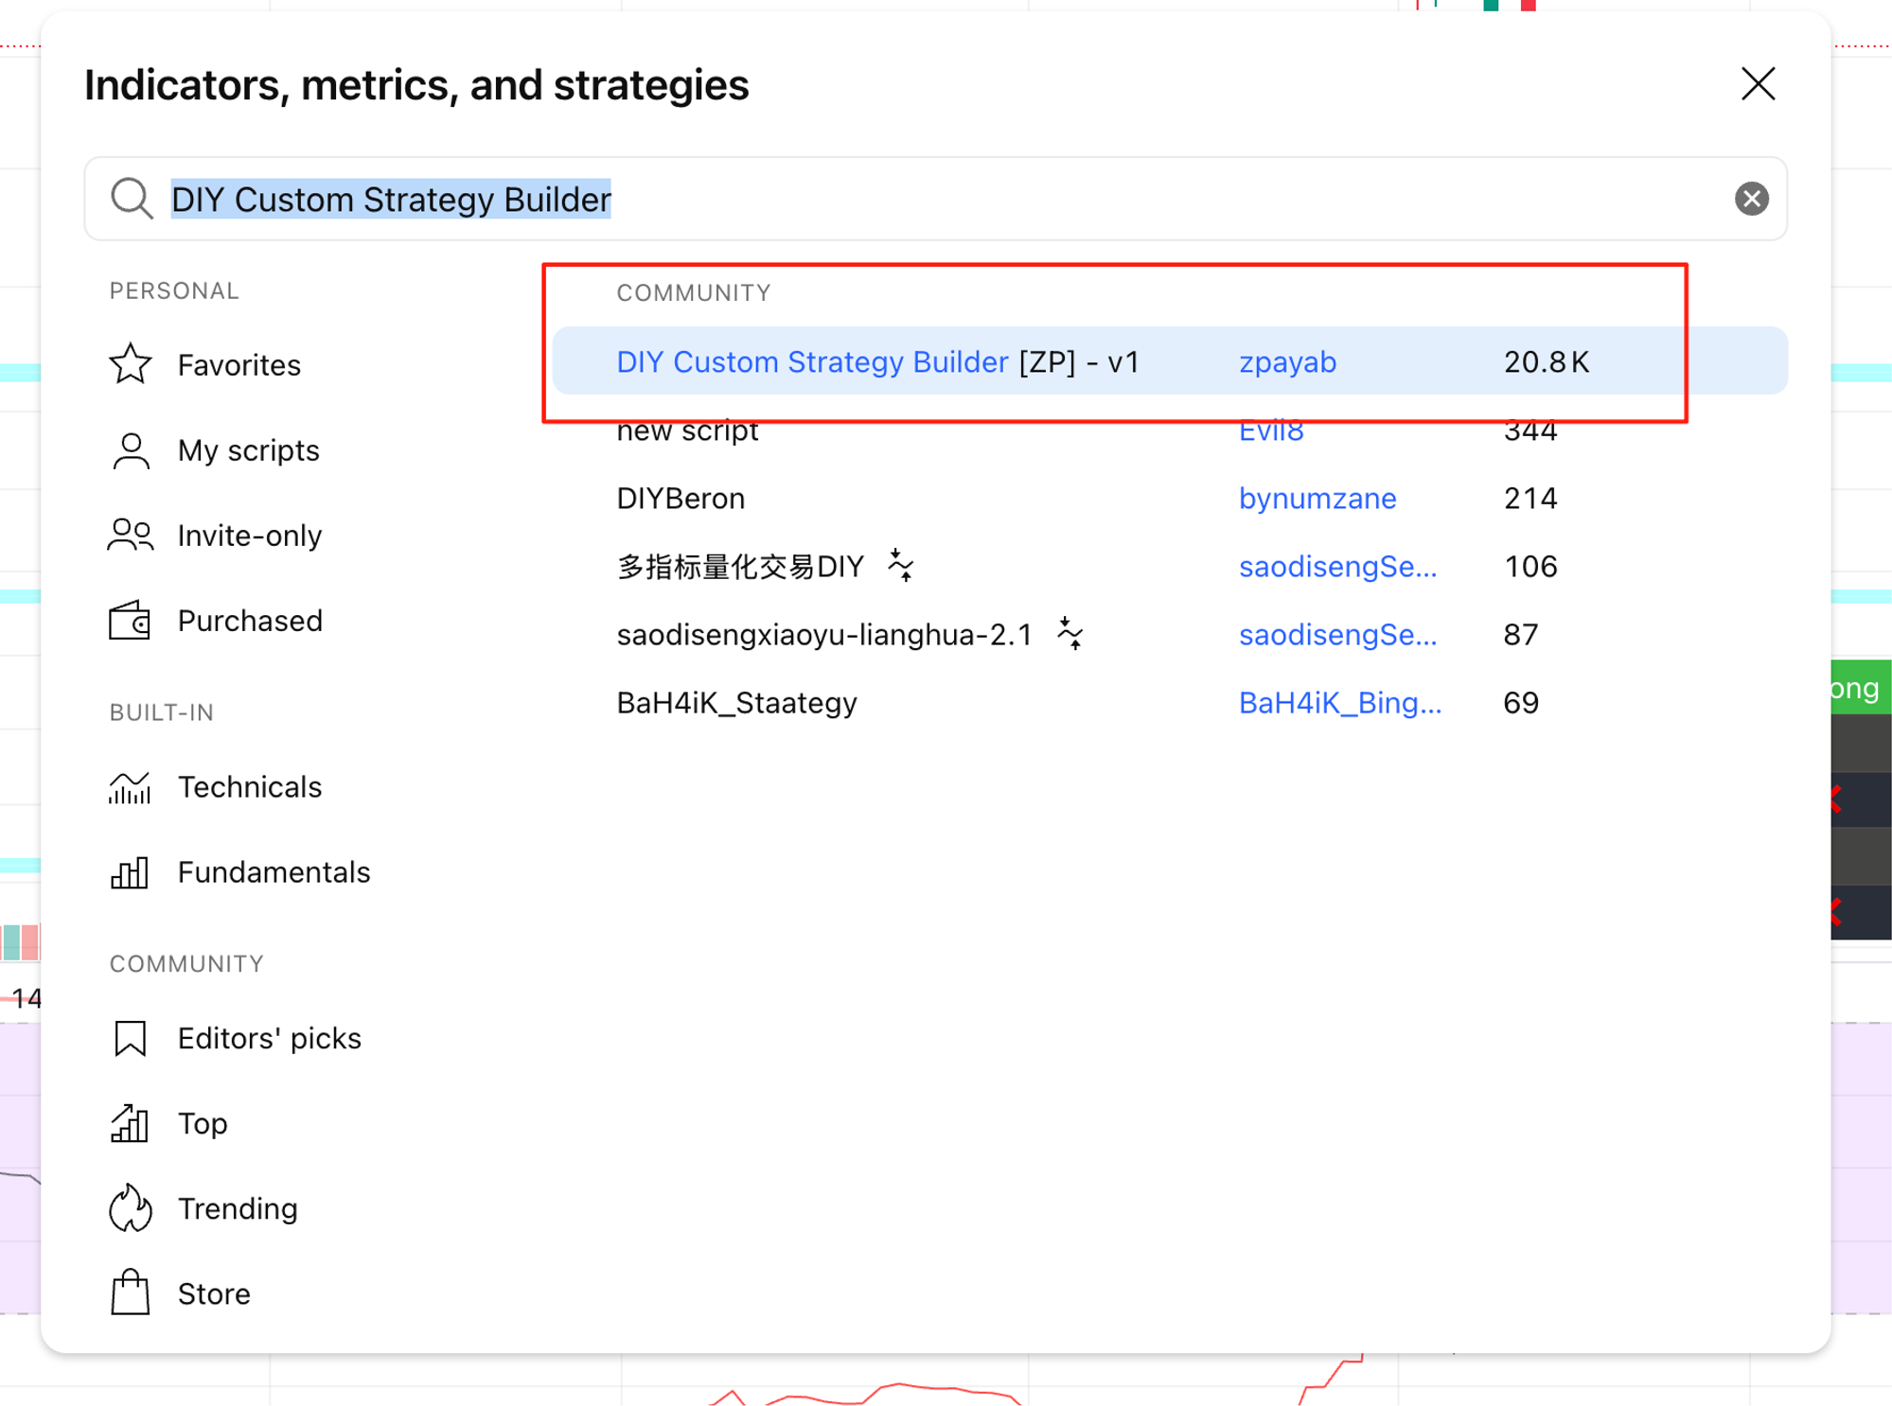Screen dimensions: 1892x1406
Task: Open Fundamentals bar chart icon
Action: pyautogui.click(x=130, y=872)
